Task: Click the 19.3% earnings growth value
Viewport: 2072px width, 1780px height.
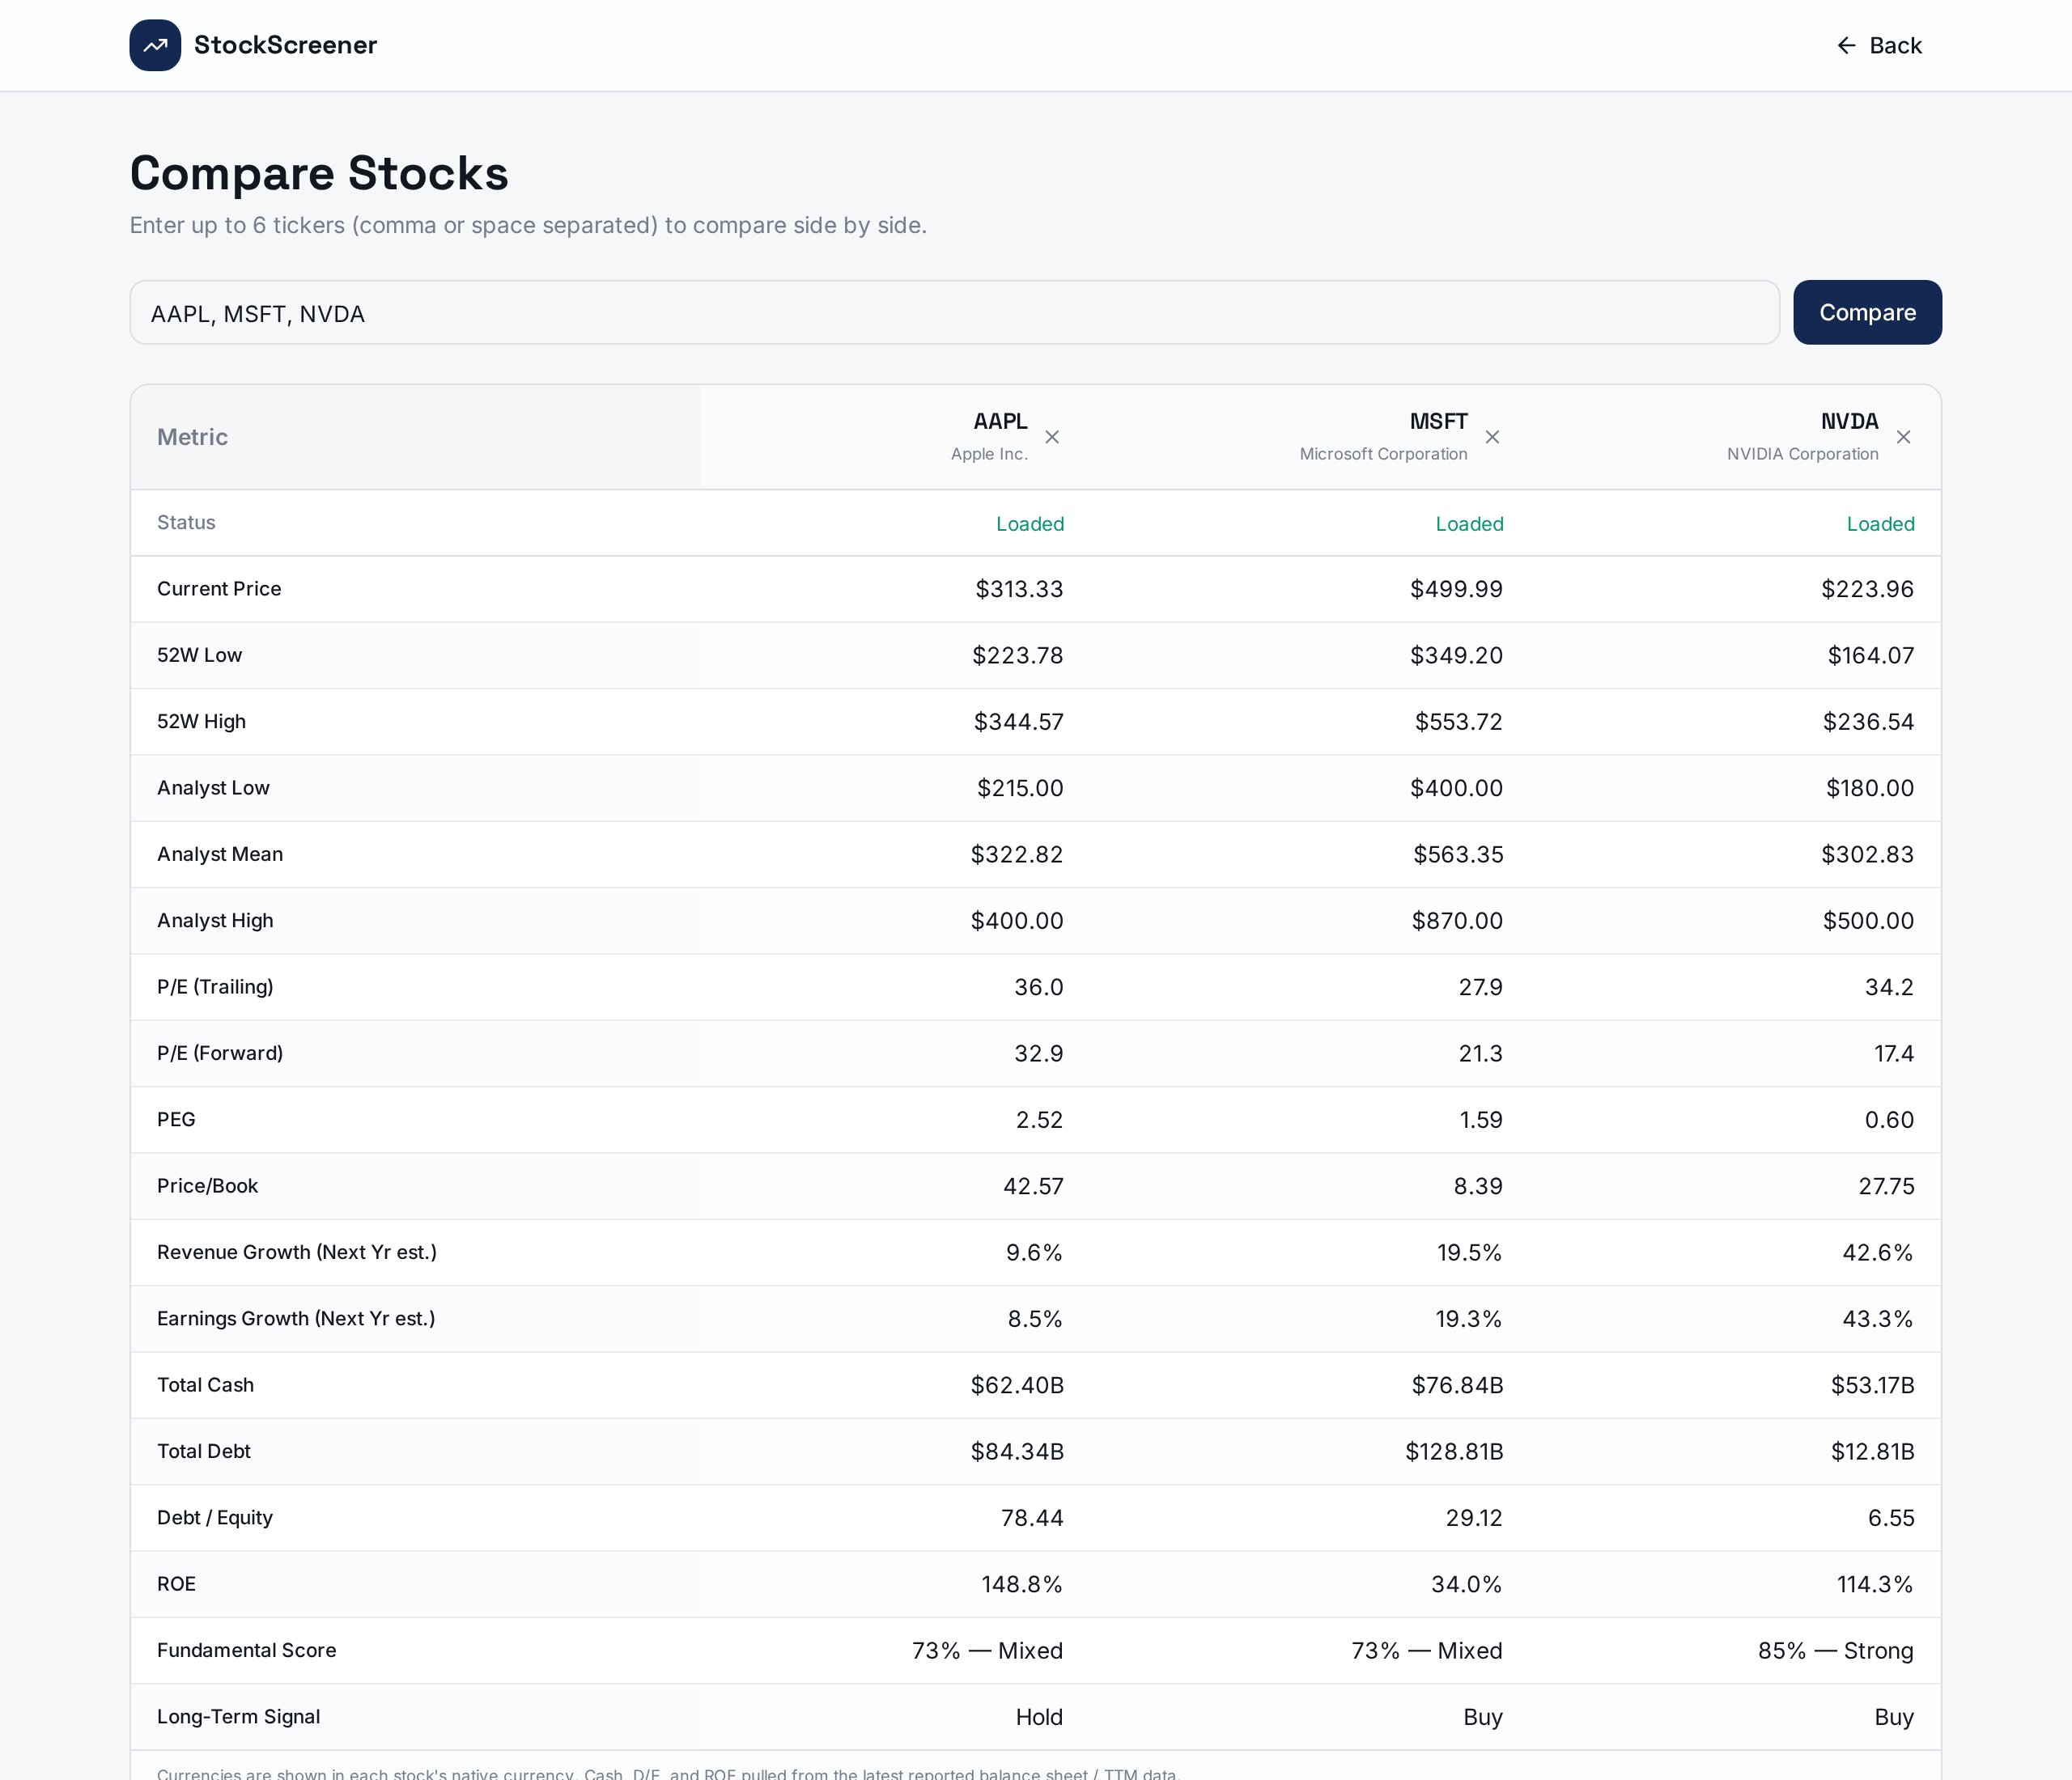Action: 1469,1320
